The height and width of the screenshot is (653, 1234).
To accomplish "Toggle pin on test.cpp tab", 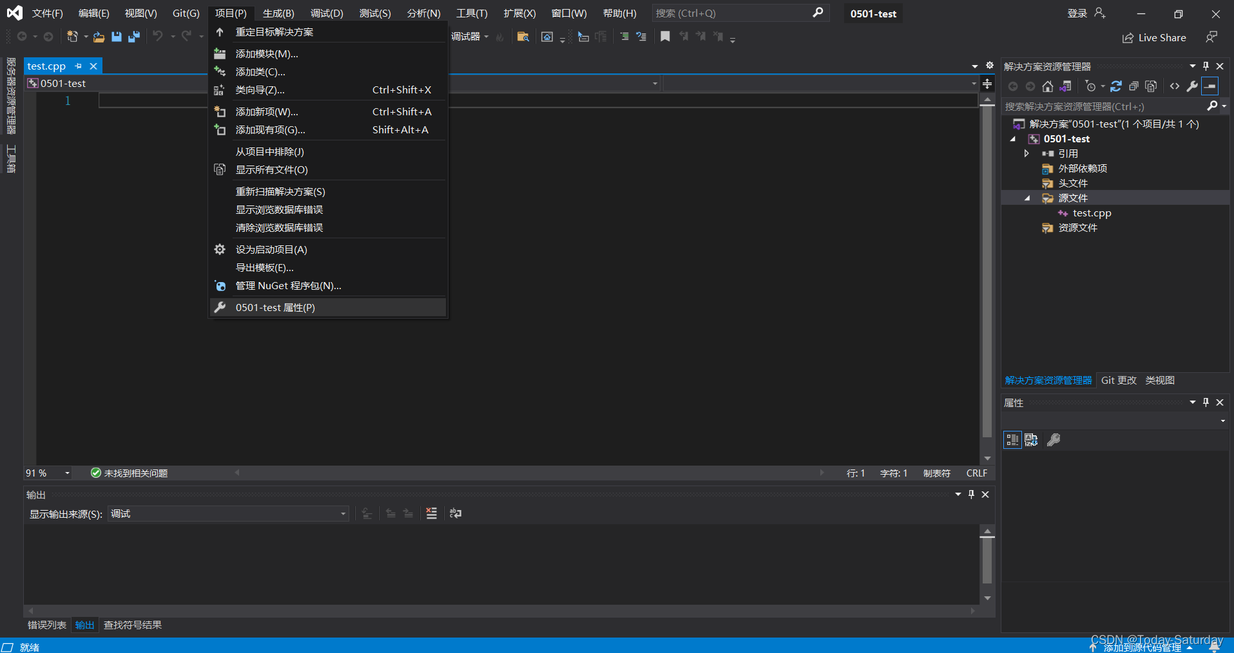I will [78, 66].
